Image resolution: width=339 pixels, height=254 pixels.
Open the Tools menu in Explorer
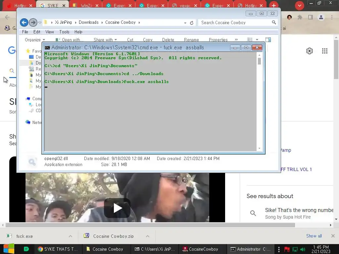tap(64, 32)
